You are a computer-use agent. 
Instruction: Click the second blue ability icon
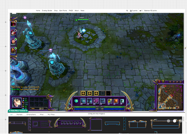(90, 101)
